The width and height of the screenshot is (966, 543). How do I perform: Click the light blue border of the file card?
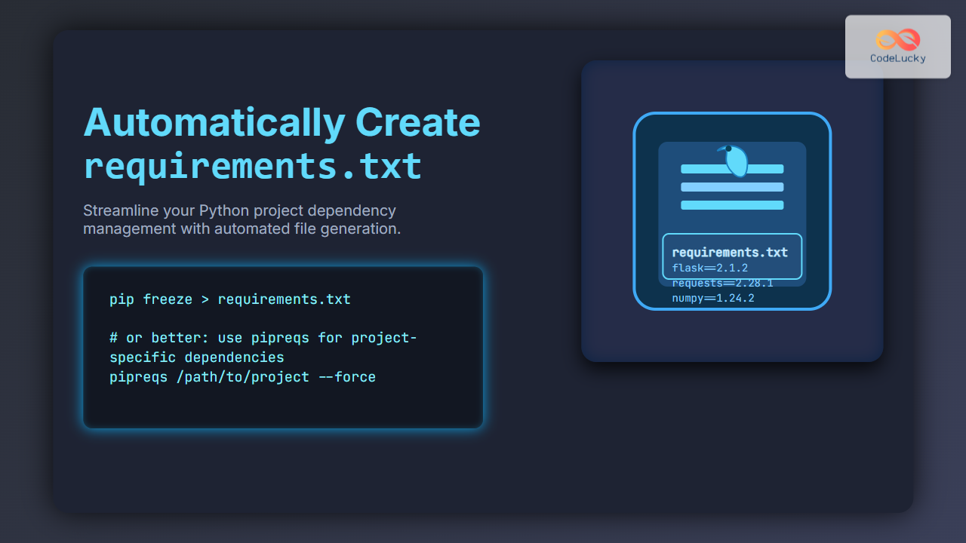click(x=635, y=212)
